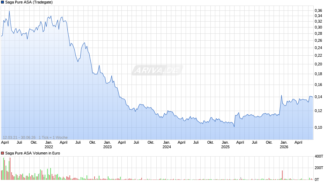Select the 'Saga Pure ASA Volumen in Euro' label
The width and height of the screenshot is (328, 183).
pos(33,153)
